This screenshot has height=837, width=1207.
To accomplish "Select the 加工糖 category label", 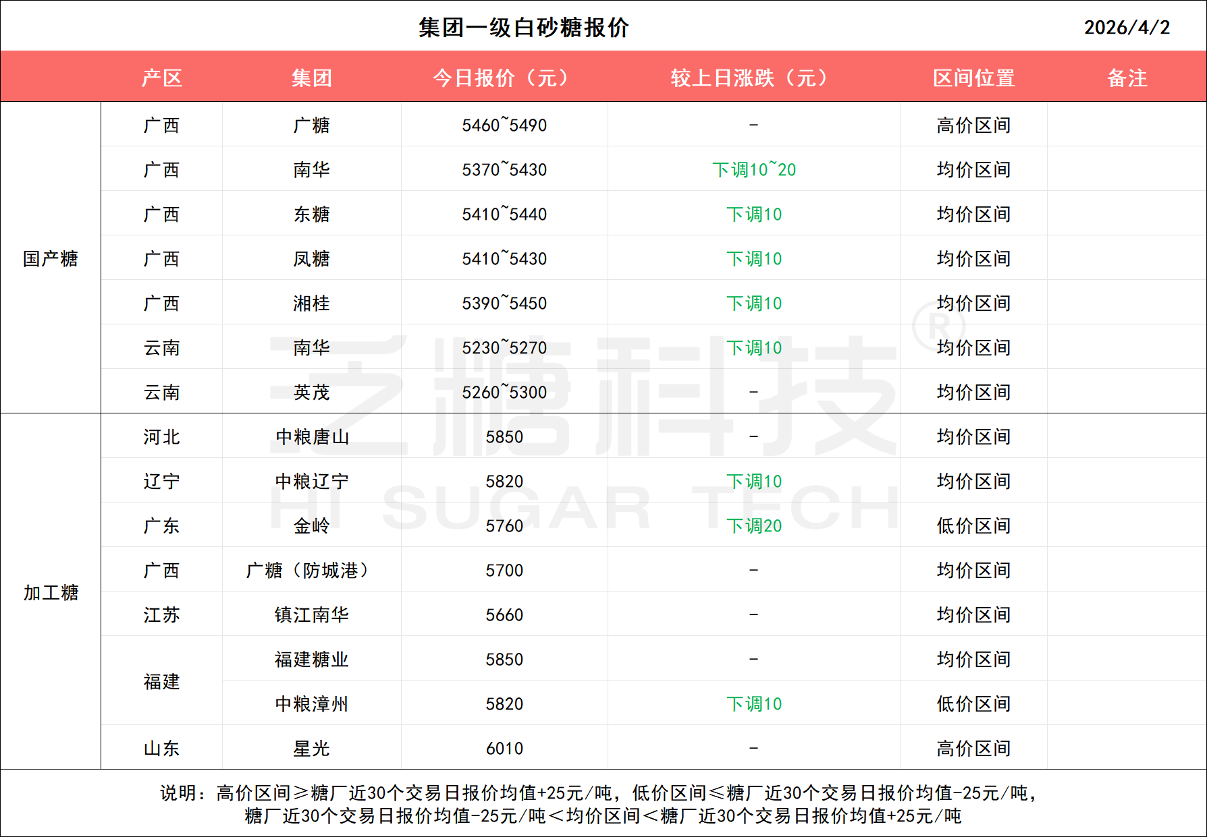I will [x=49, y=592].
